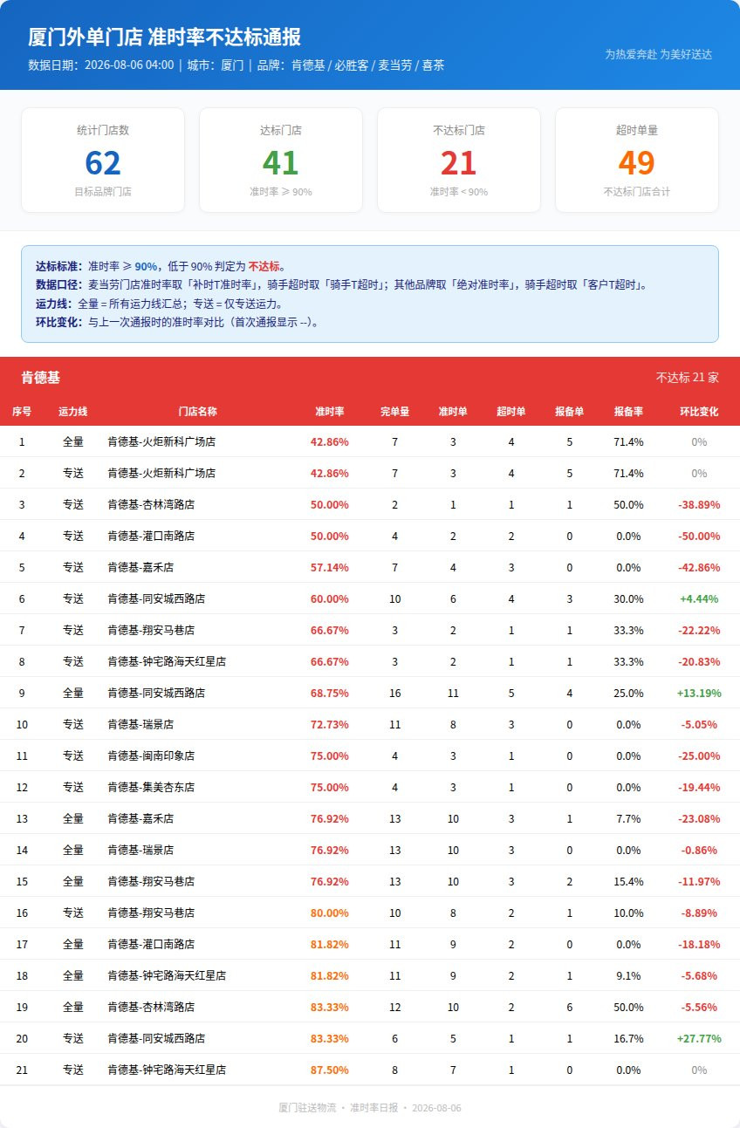
Task: Click the 序号 cell 21 in the last row
Action: click(x=22, y=1070)
